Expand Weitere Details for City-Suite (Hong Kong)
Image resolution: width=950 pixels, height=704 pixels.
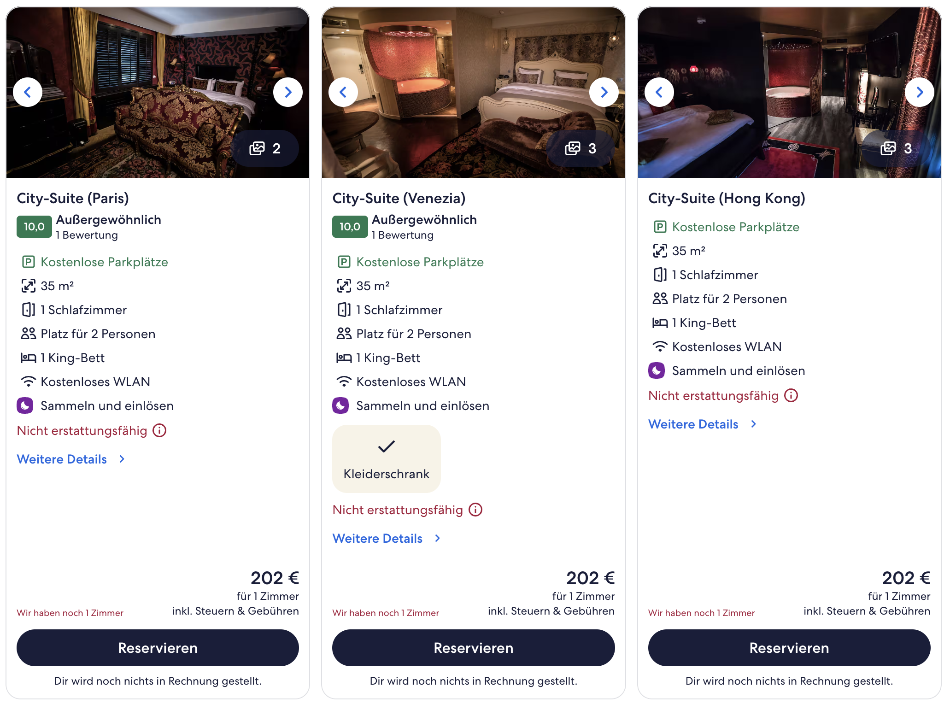(702, 424)
